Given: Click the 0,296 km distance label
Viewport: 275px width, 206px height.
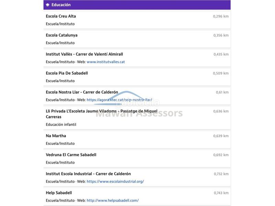Looking at the screenshot, I should point(221,16).
